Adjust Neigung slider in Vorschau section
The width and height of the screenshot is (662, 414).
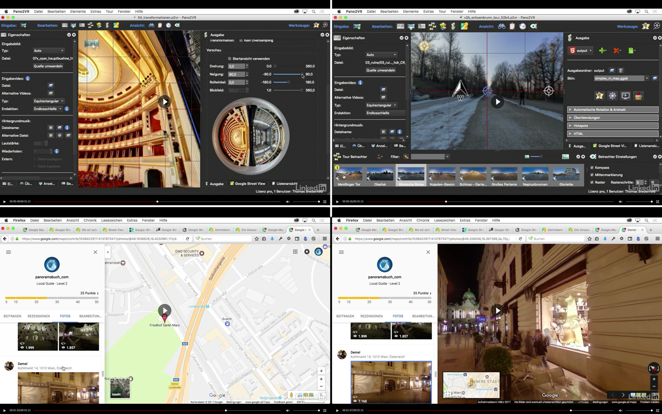(288, 74)
